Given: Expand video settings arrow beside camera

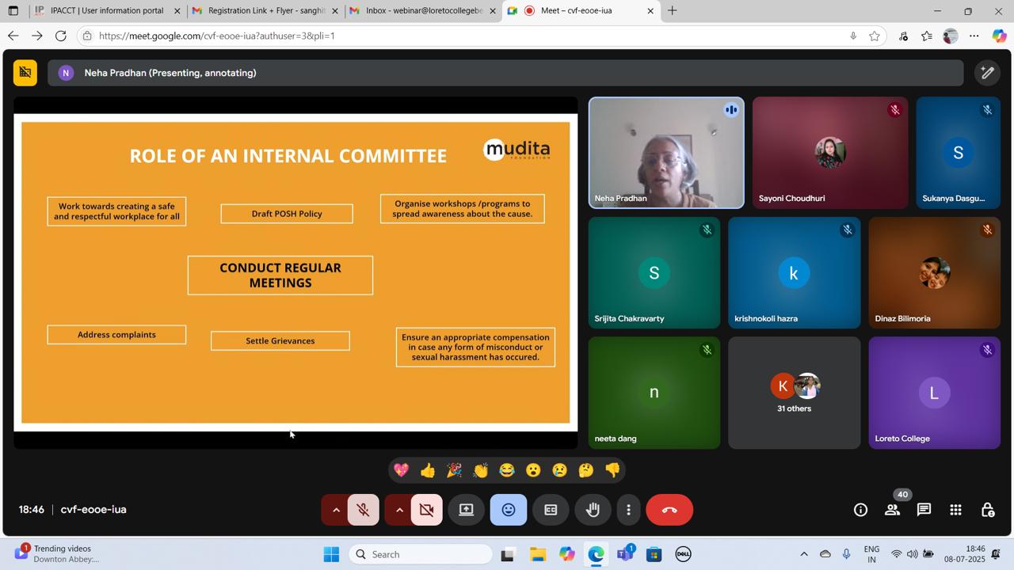Looking at the screenshot, I should (399, 510).
